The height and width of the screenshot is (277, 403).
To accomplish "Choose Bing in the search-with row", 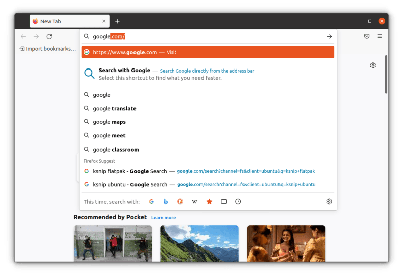I will pos(166,202).
